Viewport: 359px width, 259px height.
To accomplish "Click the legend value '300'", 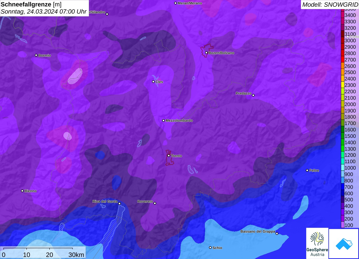I will point(349,212).
